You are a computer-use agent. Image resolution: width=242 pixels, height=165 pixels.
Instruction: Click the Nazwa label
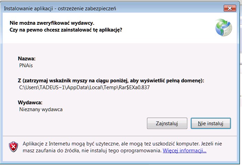pos(27,58)
